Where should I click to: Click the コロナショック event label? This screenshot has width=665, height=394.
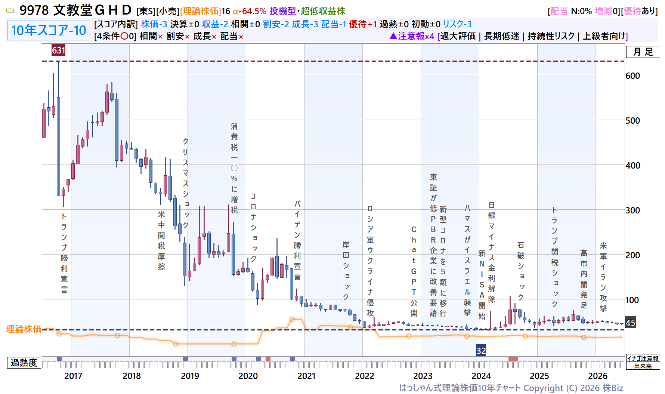pyautogui.click(x=253, y=227)
